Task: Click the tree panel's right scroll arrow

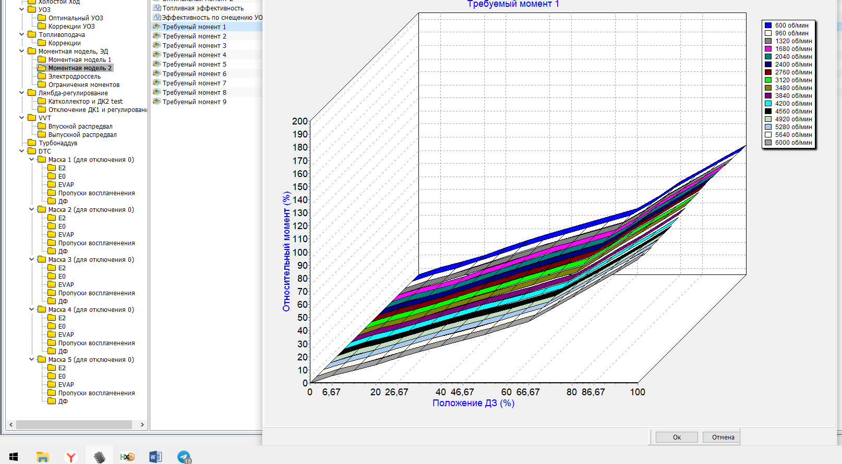Action: pyautogui.click(x=142, y=425)
